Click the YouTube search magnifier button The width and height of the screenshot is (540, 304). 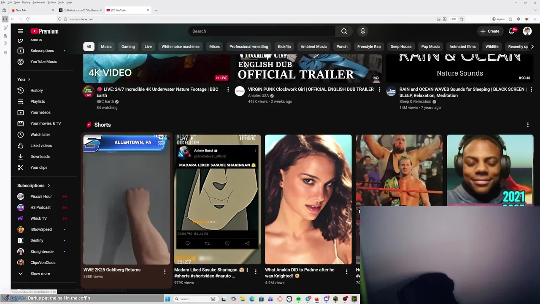point(344,31)
